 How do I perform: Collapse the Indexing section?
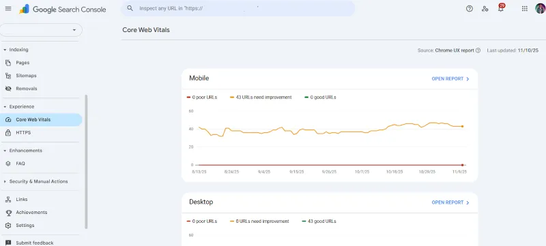[x=5, y=50]
